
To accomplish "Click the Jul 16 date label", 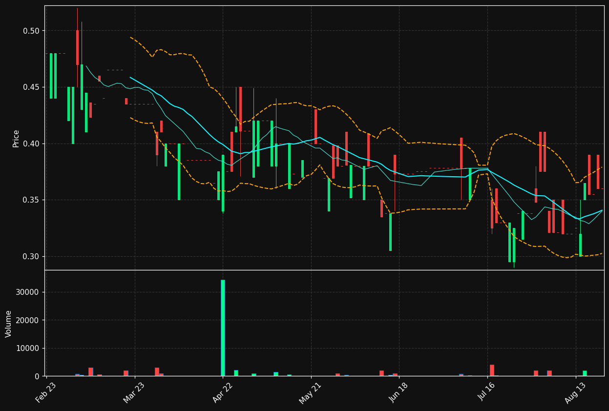I will [486, 392].
